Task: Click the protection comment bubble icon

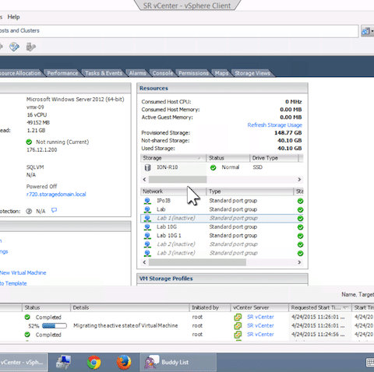Action: pyautogui.click(x=54, y=210)
